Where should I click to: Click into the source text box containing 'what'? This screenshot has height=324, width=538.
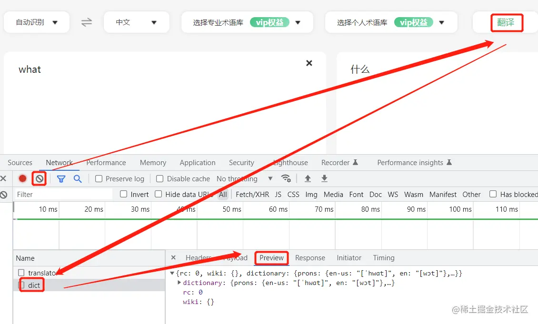point(165,103)
